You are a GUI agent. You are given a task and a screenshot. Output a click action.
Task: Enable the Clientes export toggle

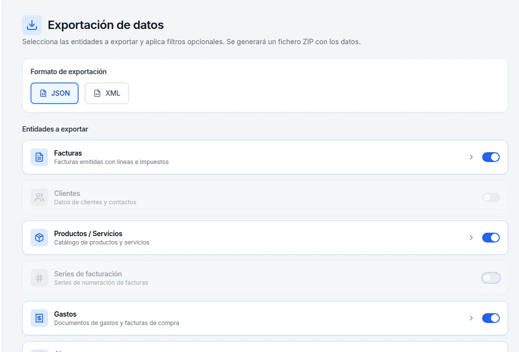coord(490,197)
